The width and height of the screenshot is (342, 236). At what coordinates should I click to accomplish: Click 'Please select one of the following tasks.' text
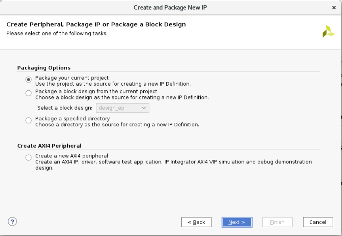click(x=57, y=34)
